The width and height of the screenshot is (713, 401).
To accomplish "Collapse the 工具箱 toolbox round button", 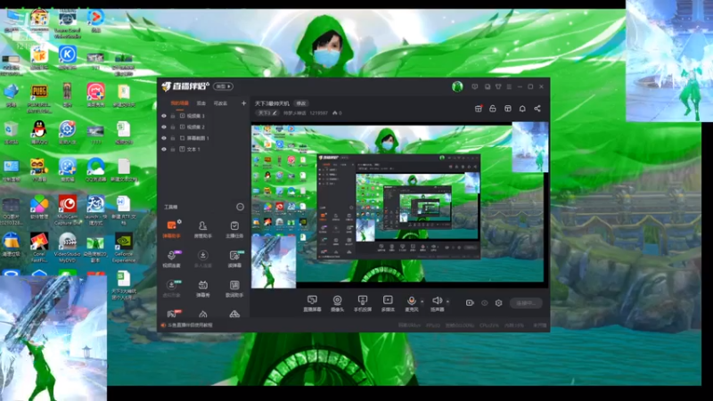I will (x=240, y=207).
